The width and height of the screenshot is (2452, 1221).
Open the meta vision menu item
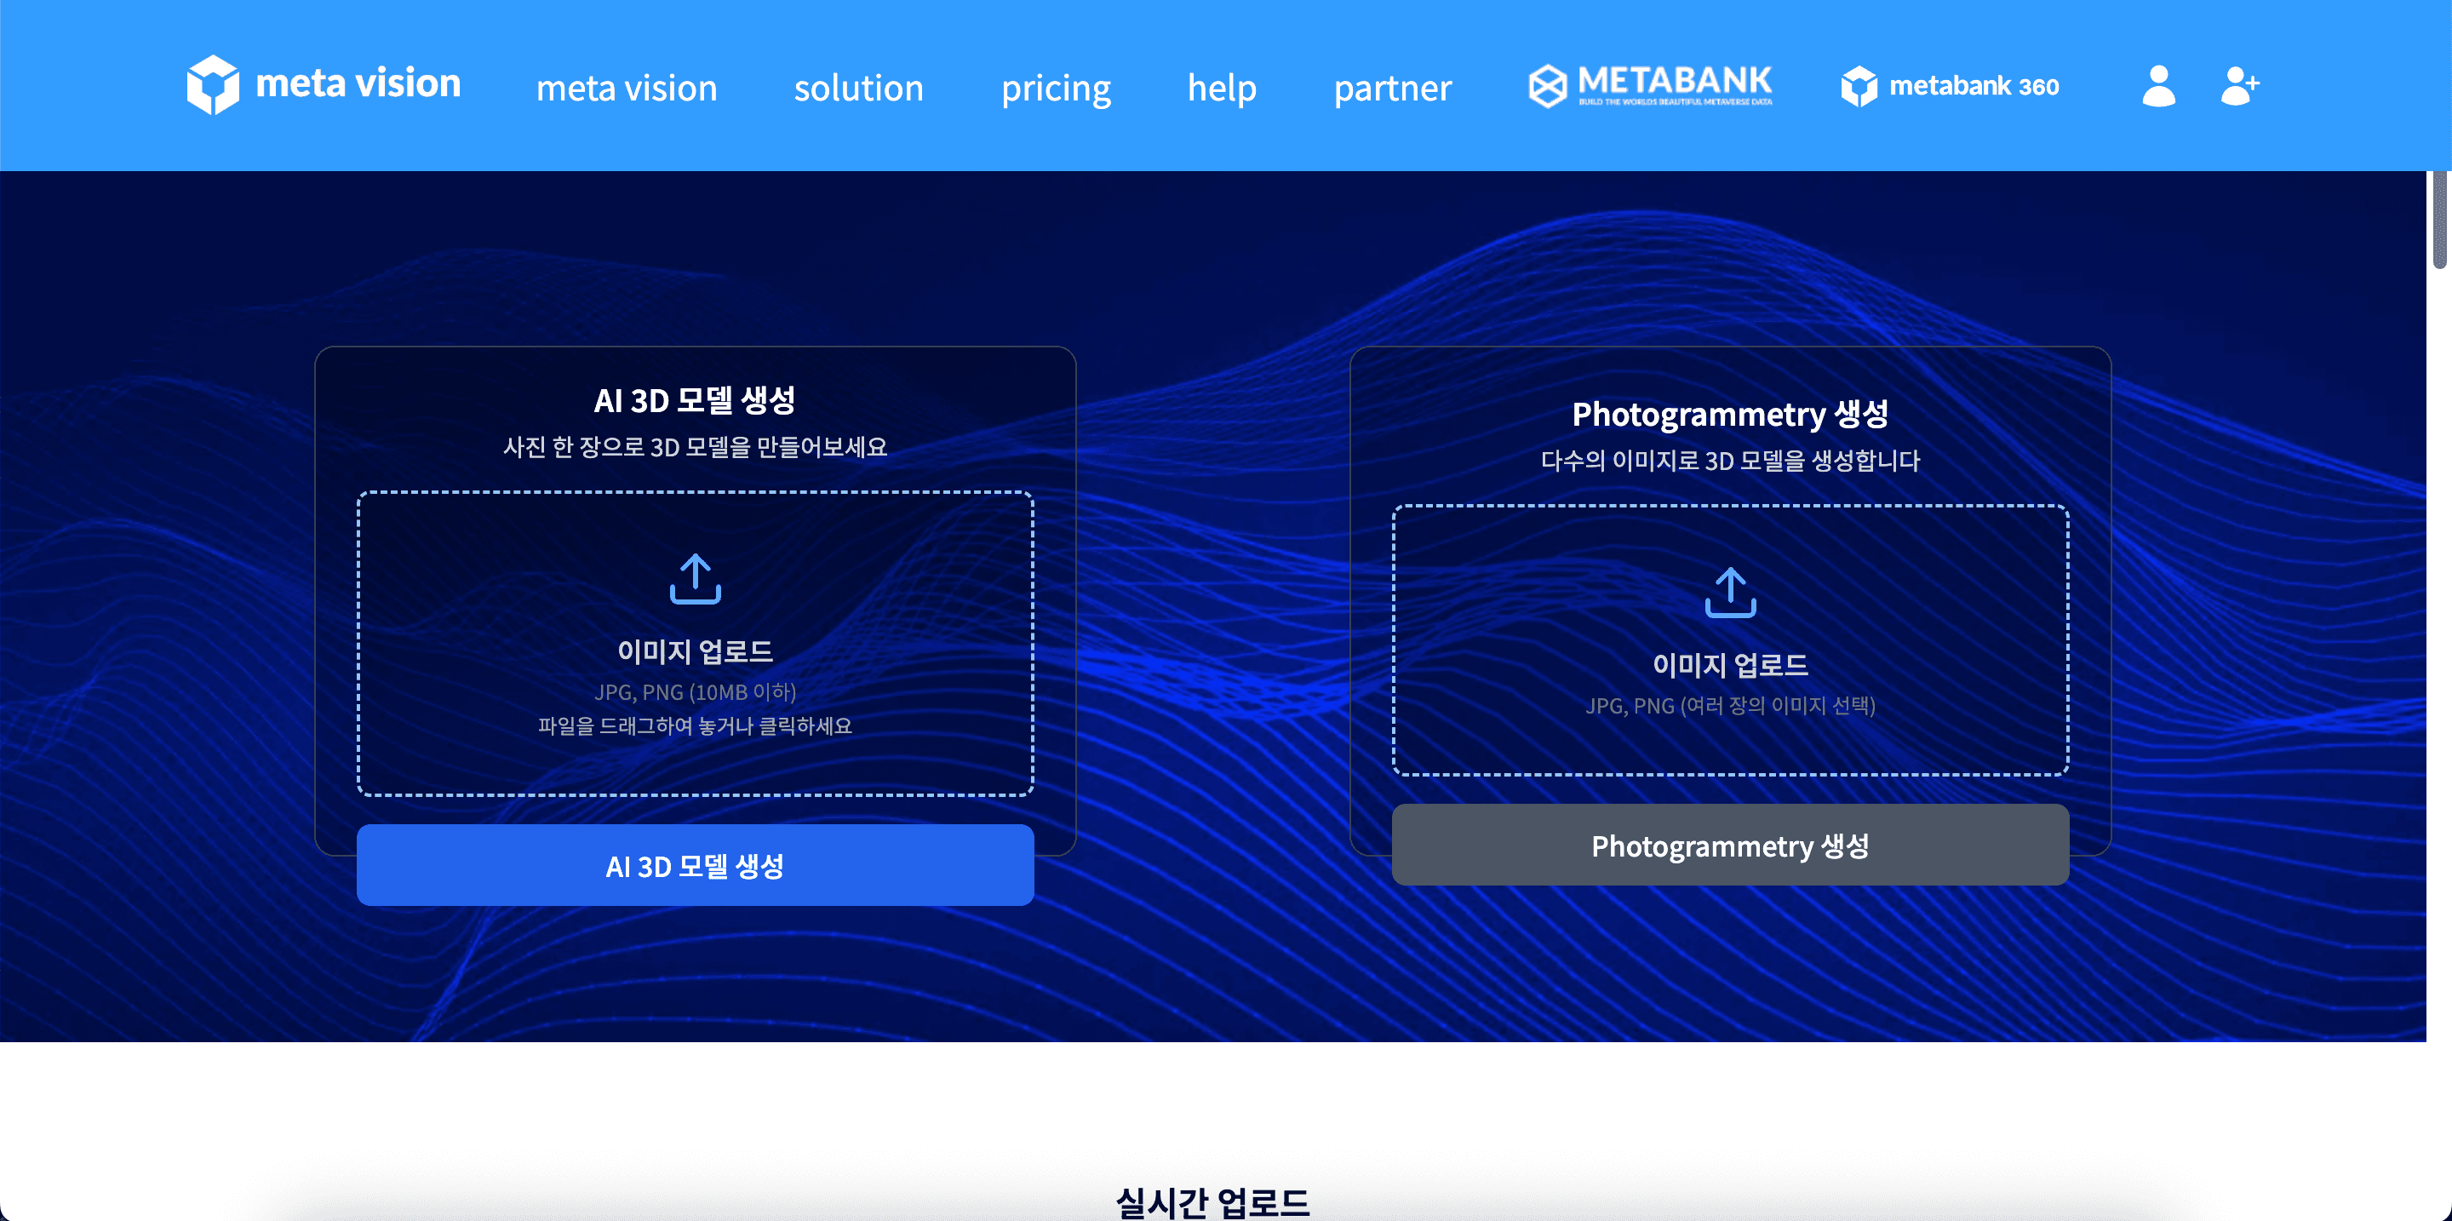point(627,88)
